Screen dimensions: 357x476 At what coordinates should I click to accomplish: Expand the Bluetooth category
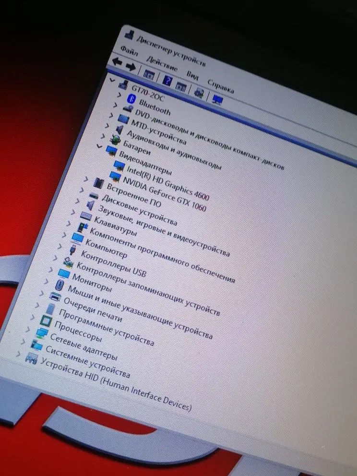pos(119,95)
